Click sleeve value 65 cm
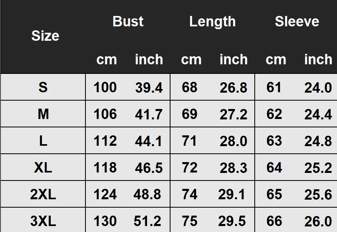This screenshot has width=337, height=232. pos(274,194)
